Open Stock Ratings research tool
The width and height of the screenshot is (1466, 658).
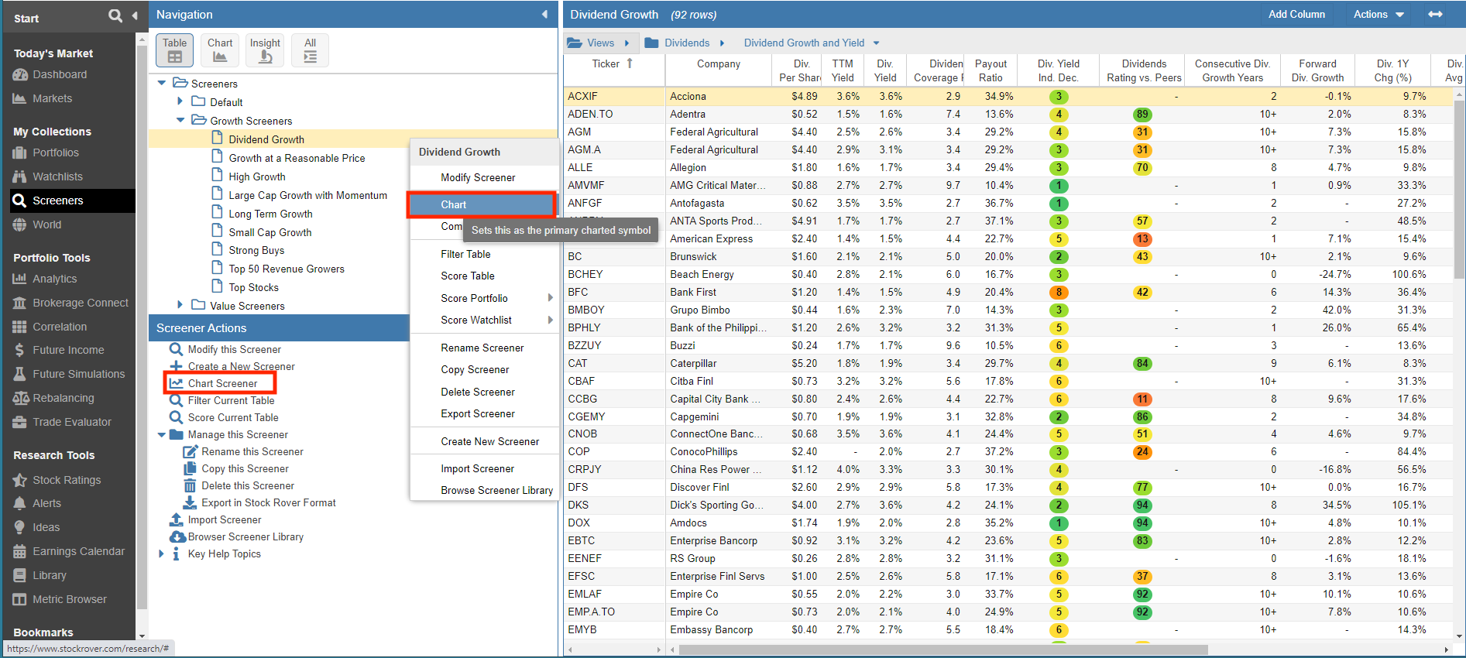click(67, 480)
